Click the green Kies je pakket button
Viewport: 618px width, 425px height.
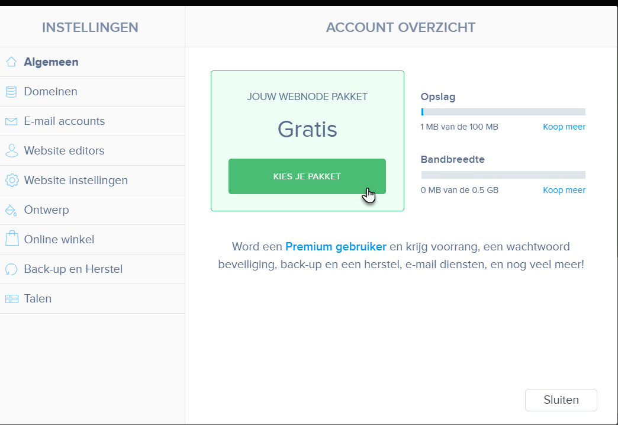(307, 176)
